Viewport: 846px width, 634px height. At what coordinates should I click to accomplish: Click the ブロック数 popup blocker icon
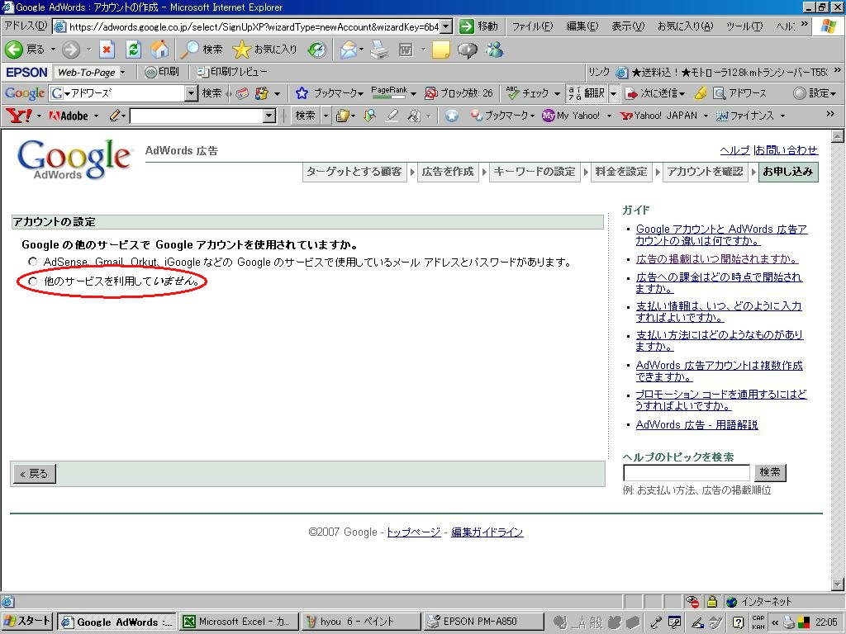(430, 93)
